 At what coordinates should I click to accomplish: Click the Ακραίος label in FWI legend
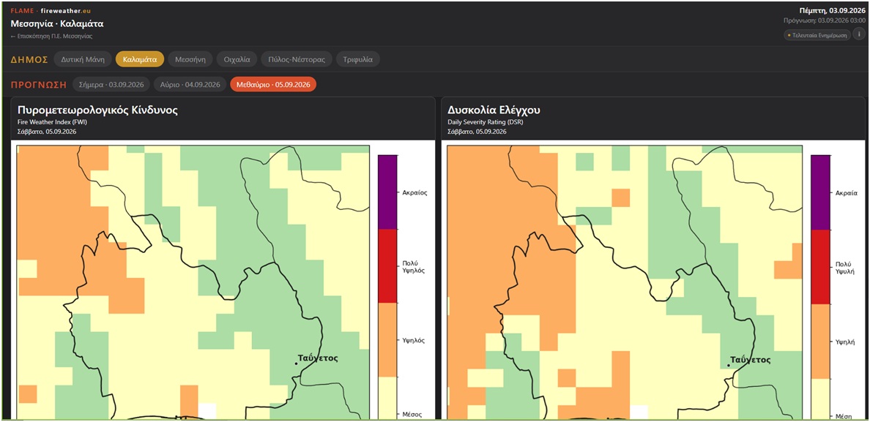(414, 193)
